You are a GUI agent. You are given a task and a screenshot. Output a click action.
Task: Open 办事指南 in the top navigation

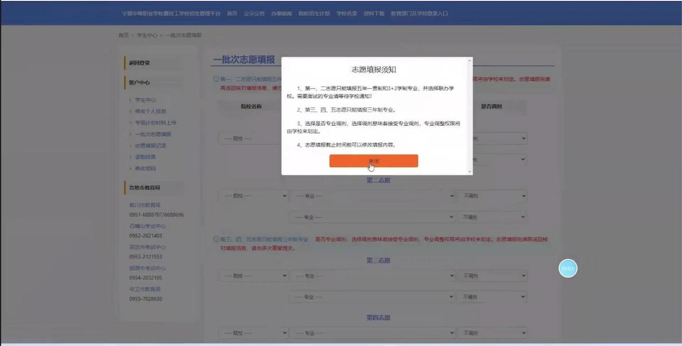tap(282, 13)
